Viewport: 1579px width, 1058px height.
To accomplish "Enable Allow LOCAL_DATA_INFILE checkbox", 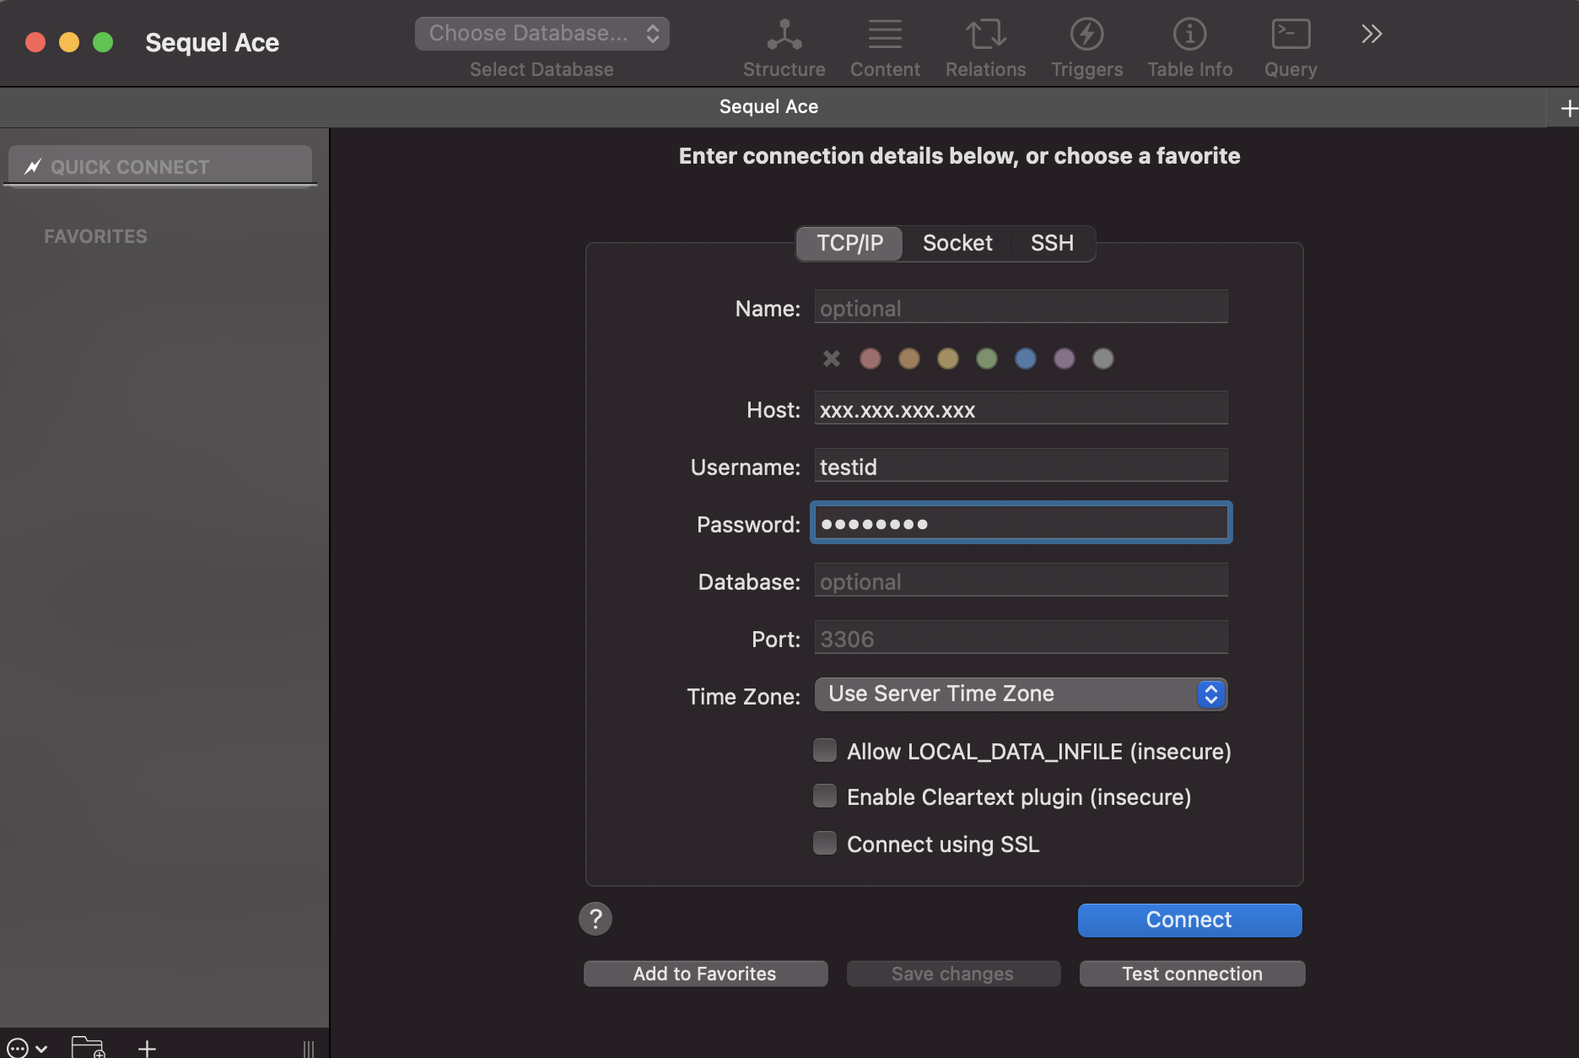I will tap(825, 750).
